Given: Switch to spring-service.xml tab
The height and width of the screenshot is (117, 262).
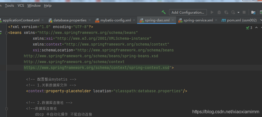Looking at the screenshot, I should (x=198, y=20).
